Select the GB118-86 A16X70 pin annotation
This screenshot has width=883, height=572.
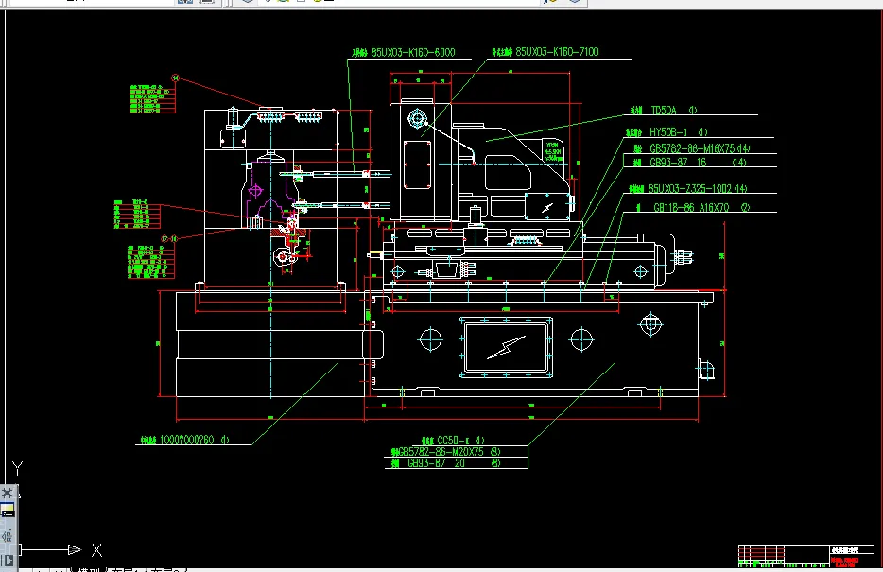[x=691, y=208]
